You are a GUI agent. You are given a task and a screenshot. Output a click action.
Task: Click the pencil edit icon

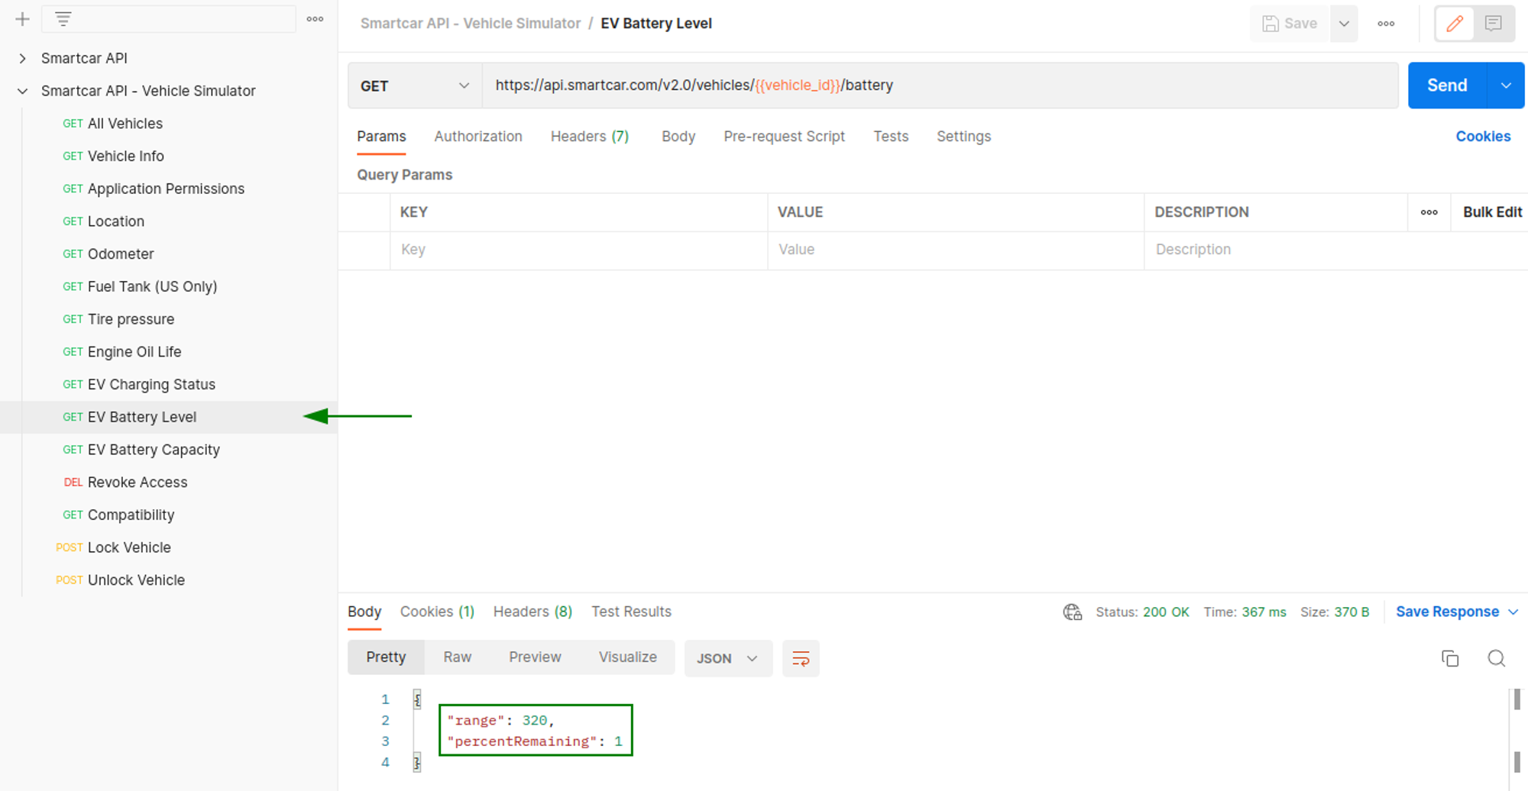(1455, 24)
